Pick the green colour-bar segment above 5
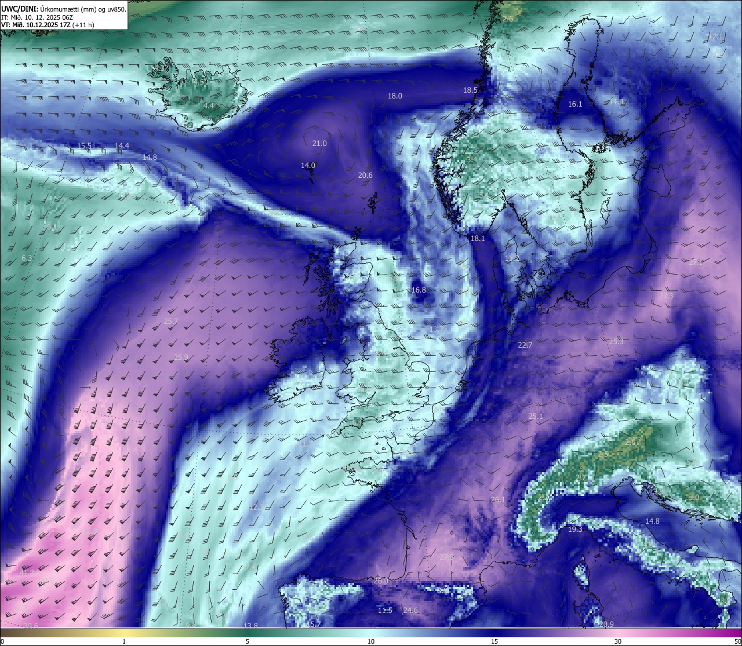 coord(248,633)
